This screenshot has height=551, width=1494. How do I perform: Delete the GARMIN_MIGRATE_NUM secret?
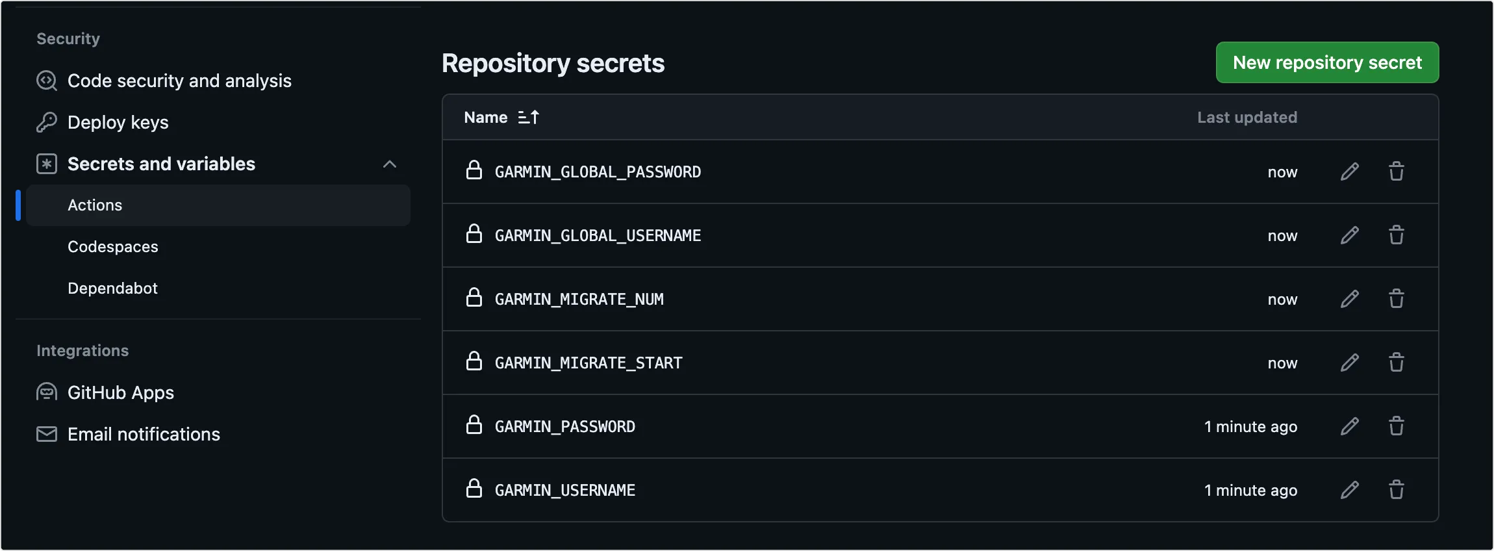pos(1396,299)
